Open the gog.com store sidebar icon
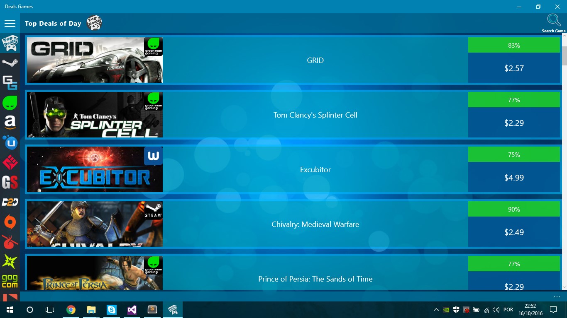This screenshot has height=318, width=567. click(10, 281)
